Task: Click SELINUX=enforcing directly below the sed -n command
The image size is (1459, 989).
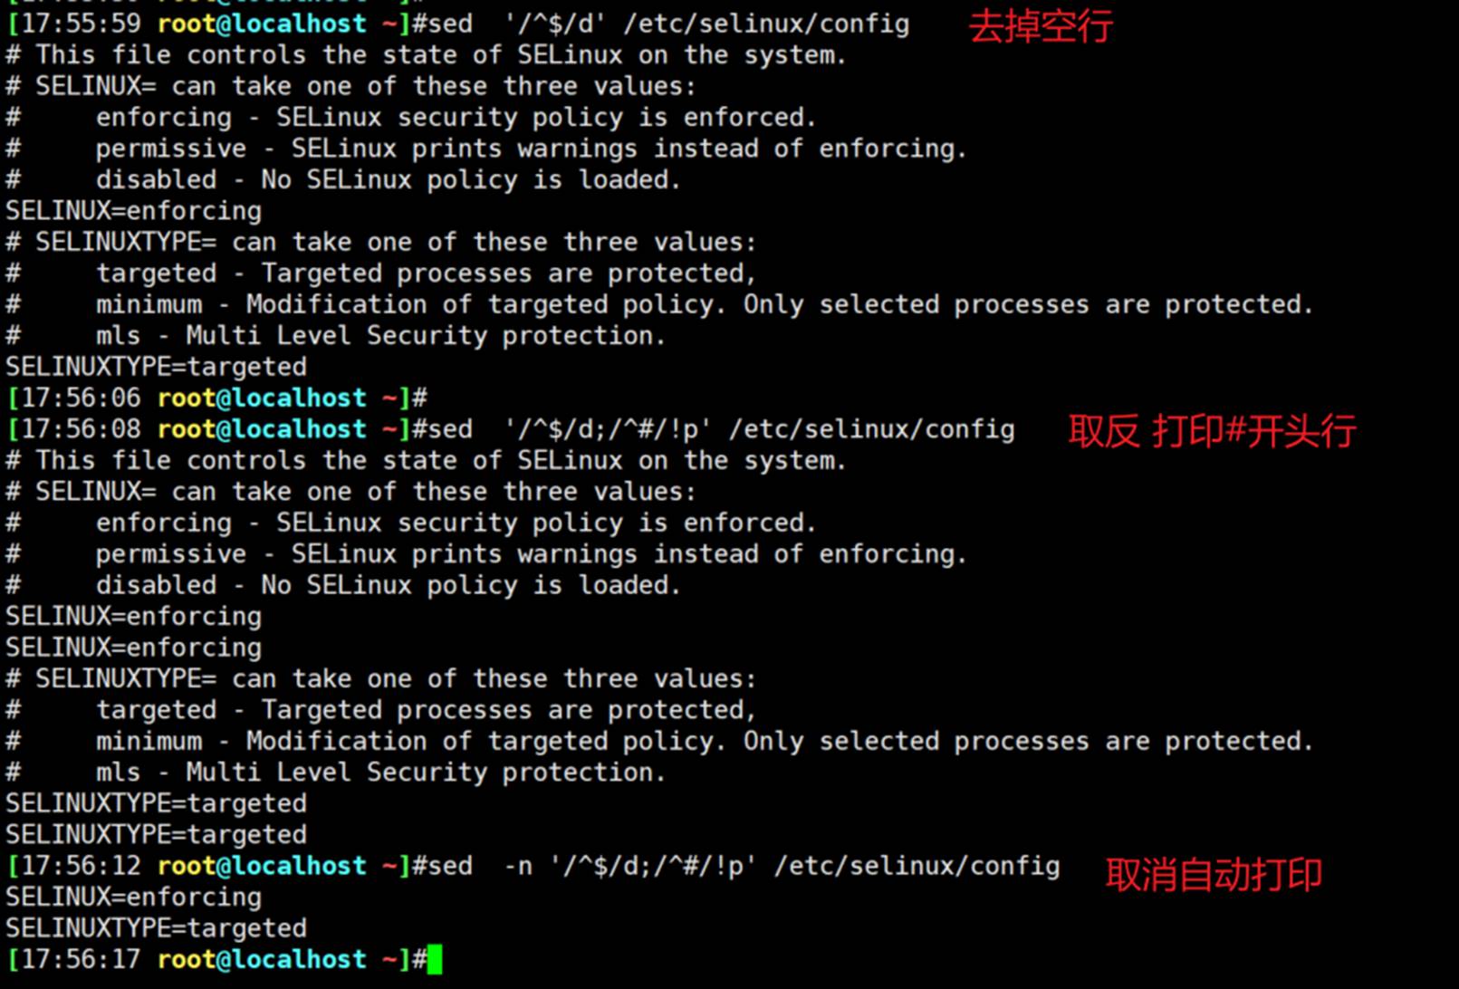Action: click(x=134, y=897)
